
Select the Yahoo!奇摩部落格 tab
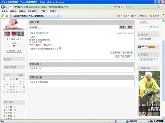click(x=34, y=16)
